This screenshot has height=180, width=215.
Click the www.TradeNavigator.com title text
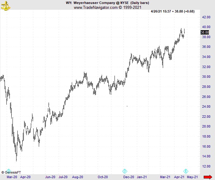[x=107, y=7]
